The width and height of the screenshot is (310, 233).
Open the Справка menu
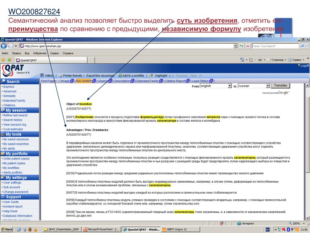click(x=68, y=53)
